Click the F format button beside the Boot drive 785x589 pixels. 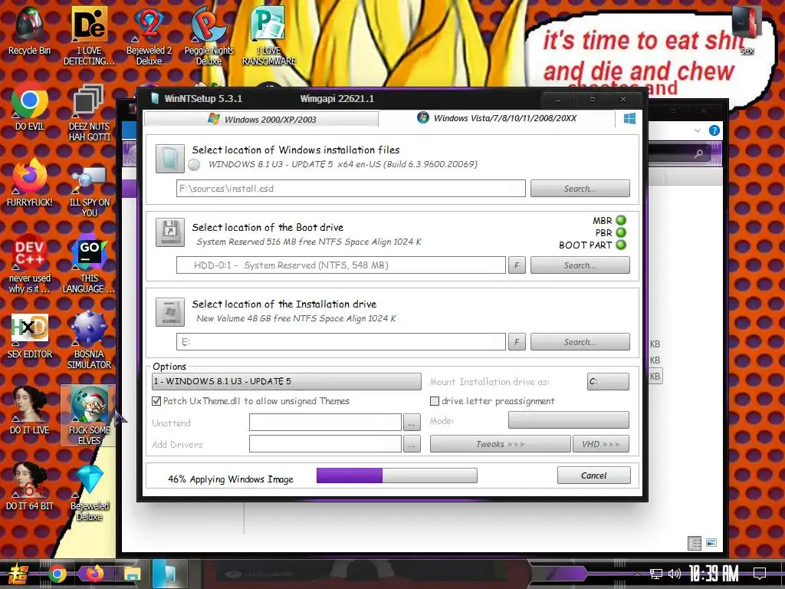click(x=517, y=265)
